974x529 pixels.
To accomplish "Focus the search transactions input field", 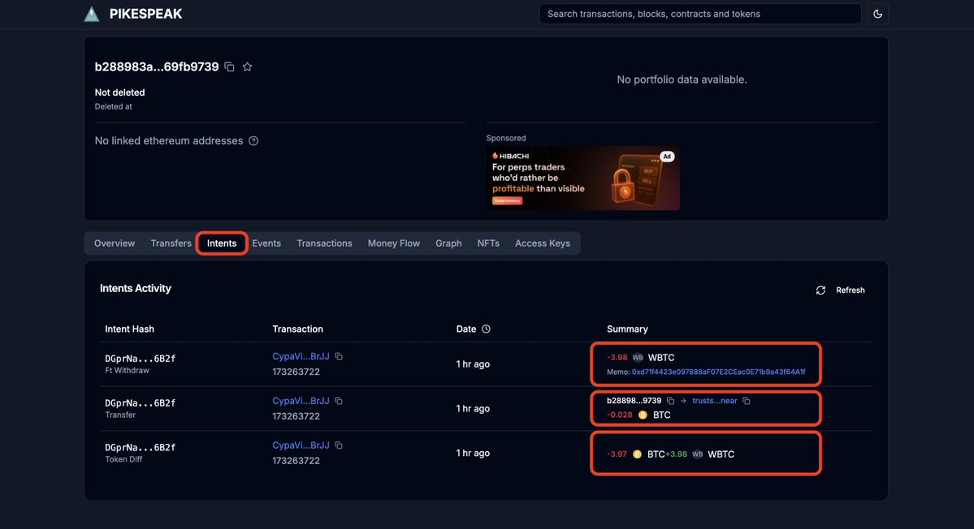I will click(700, 14).
